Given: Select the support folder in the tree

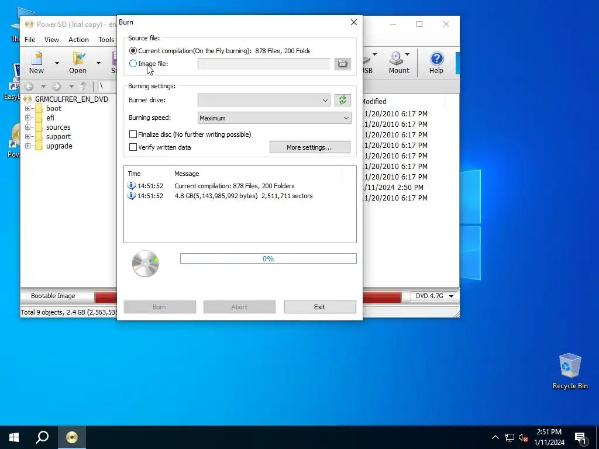Looking at the screenshot, I should [x=58, y=137].
